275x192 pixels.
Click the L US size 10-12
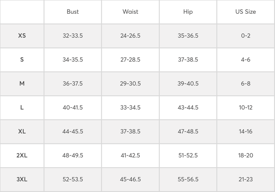click(246, 108)
